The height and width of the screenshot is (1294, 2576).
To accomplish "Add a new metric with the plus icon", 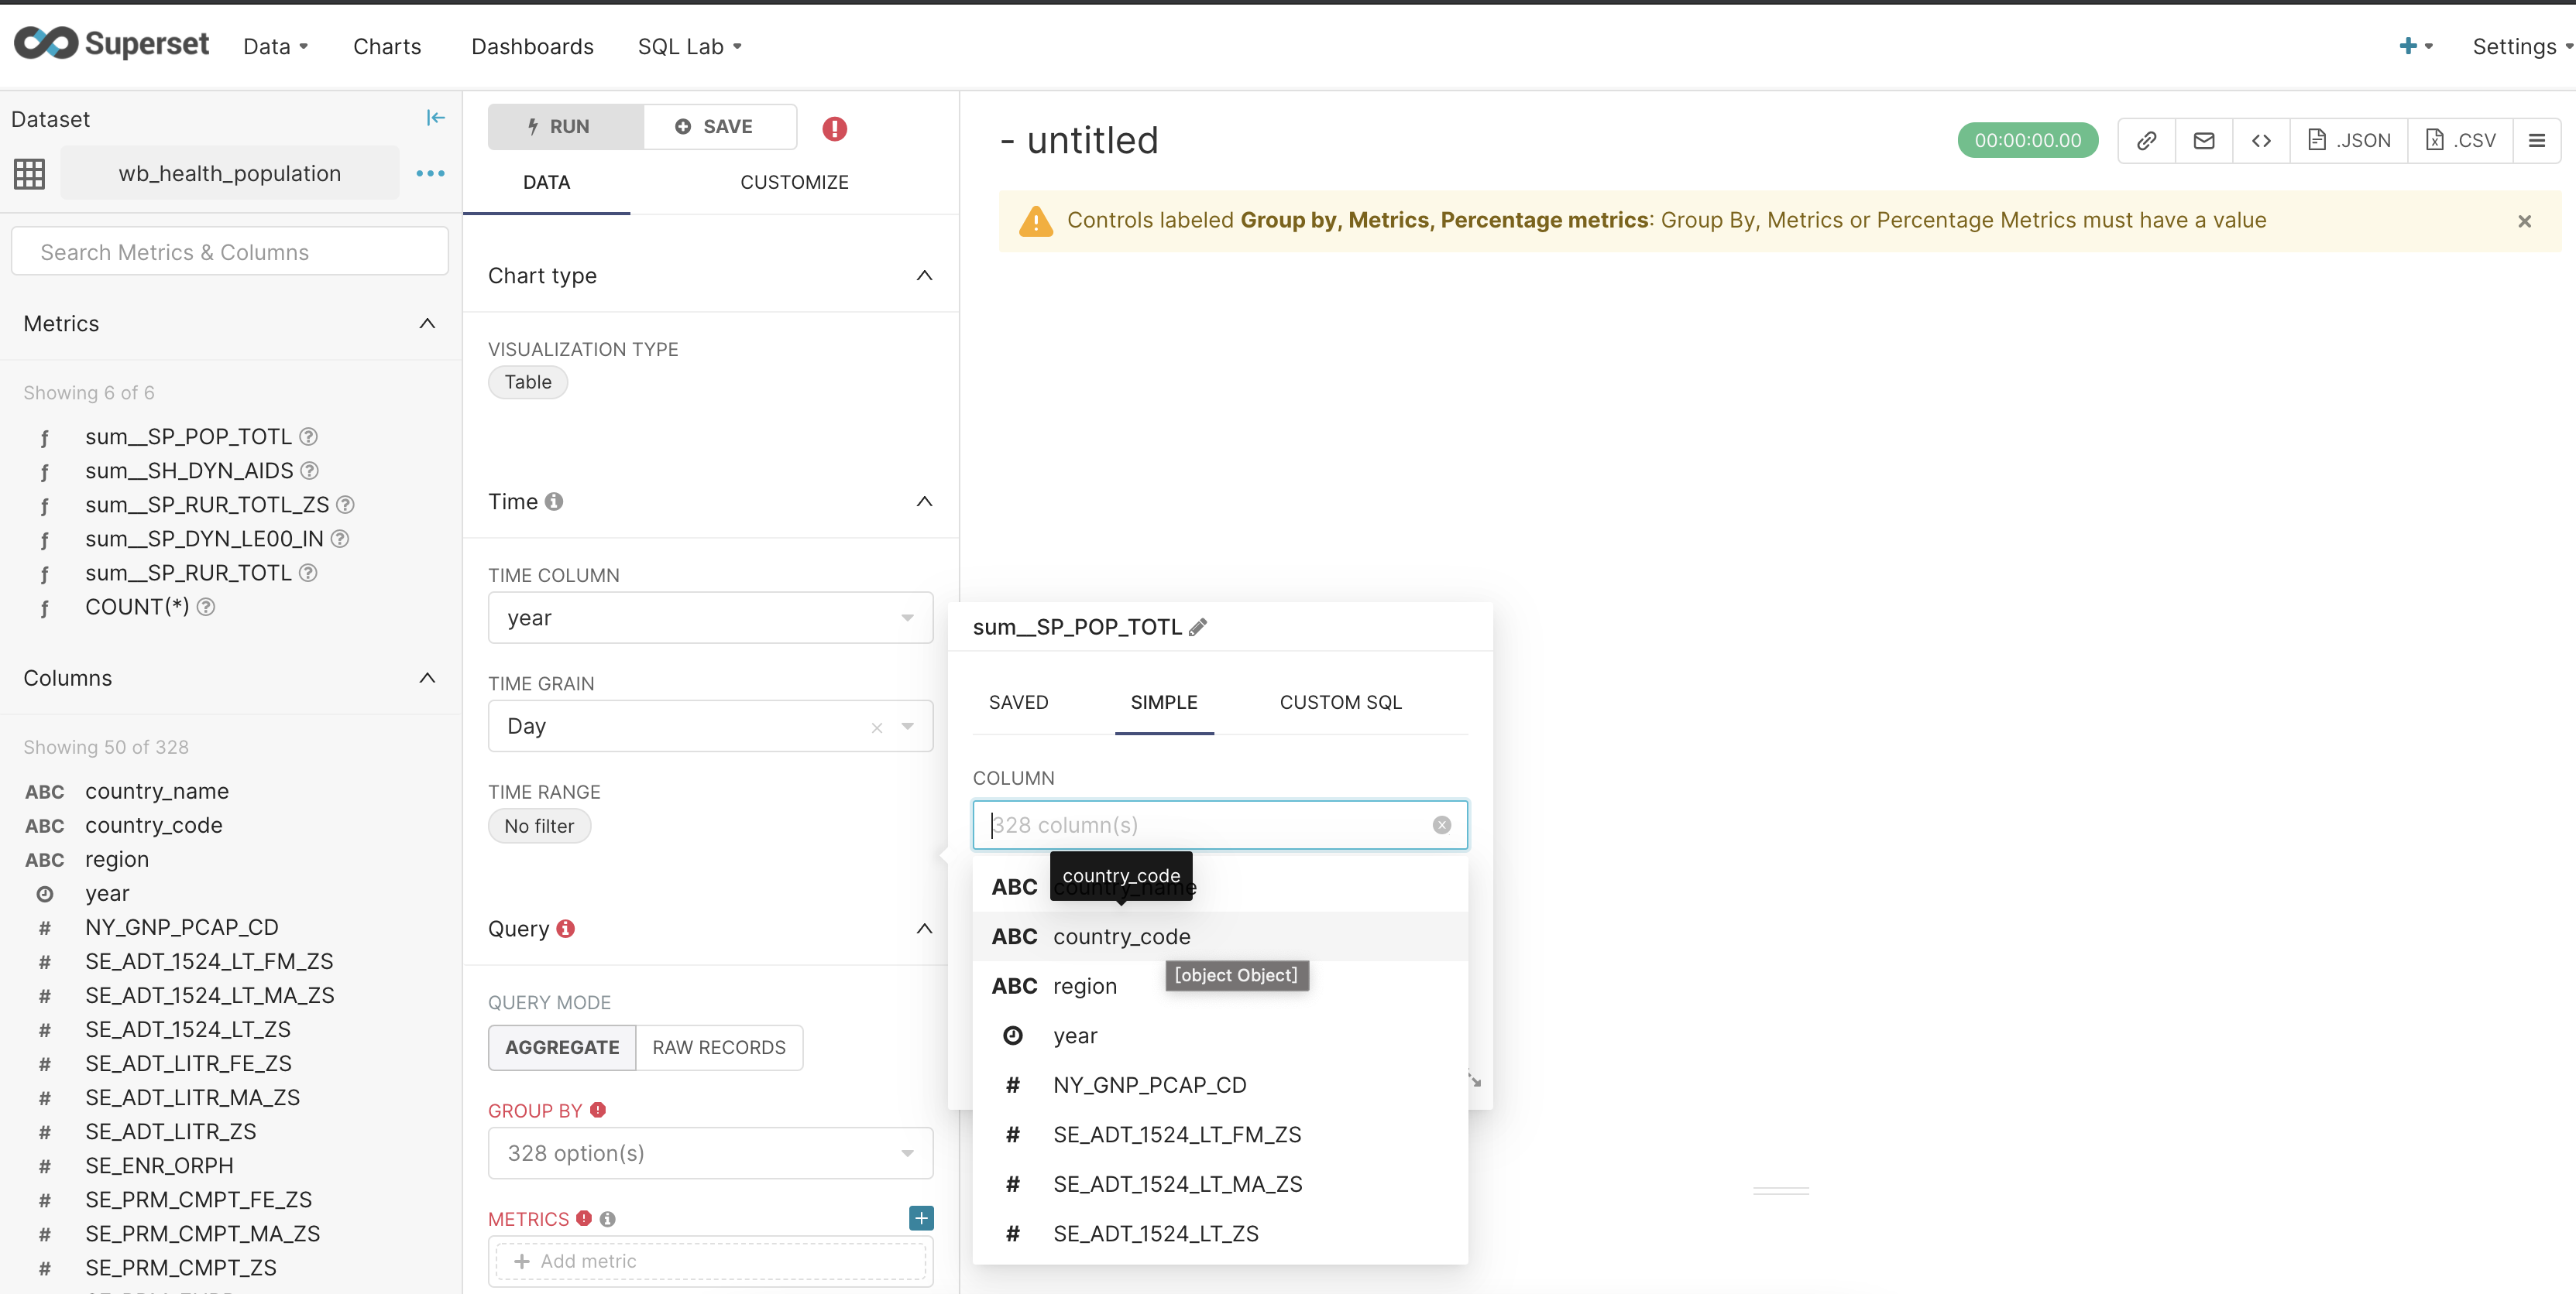I will tap(919, 1217).
